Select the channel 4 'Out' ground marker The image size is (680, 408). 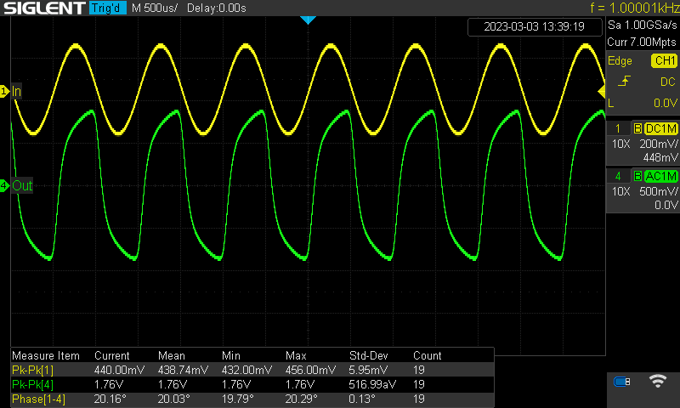(x=16, y=185)
